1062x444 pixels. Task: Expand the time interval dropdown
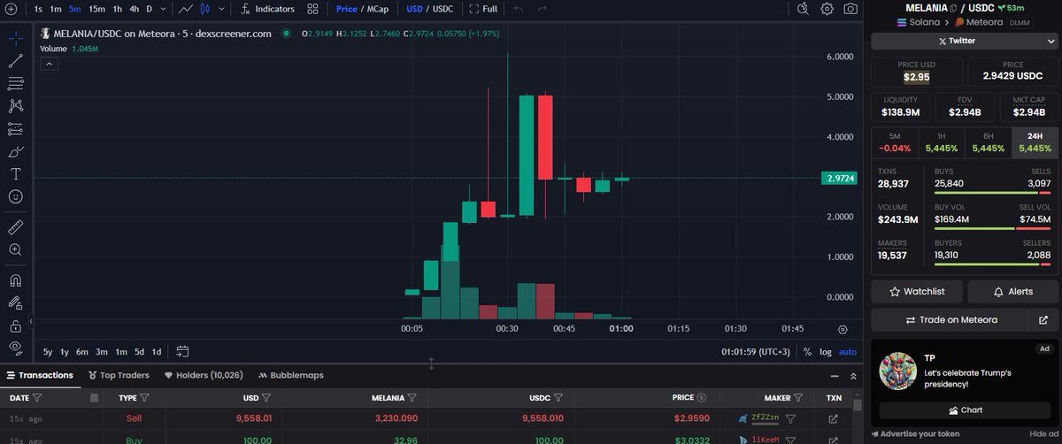pos(163,9)
